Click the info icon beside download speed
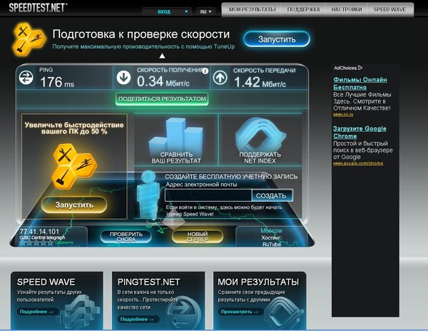This screenshot has width=428, height=331. click(205, 71)
